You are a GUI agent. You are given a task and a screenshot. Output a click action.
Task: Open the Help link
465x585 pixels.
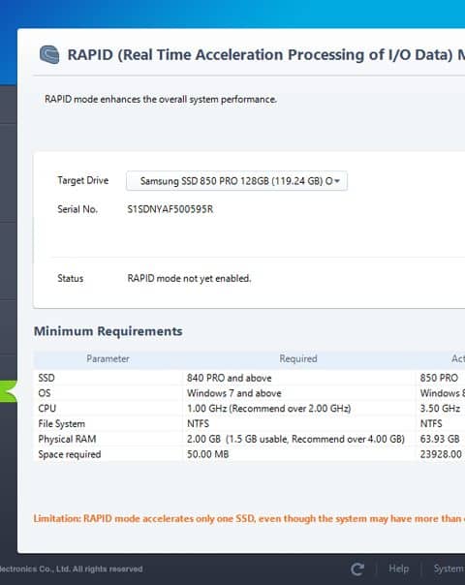tap(398, 569)
